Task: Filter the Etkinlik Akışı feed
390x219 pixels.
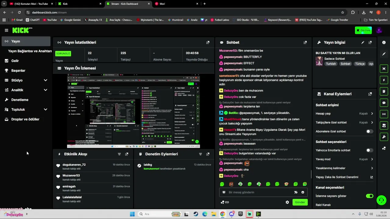Action: point(119,154)
